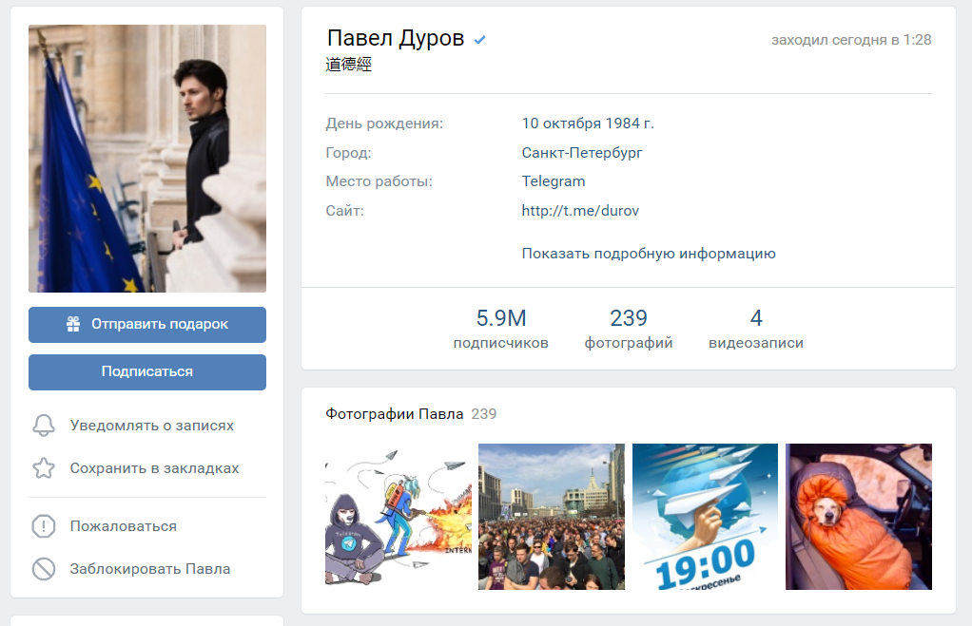Viewport: 972px width, 626px height.
Task: Open the cartoon flamethrower photo thumbnail
Action: [399, 517]
